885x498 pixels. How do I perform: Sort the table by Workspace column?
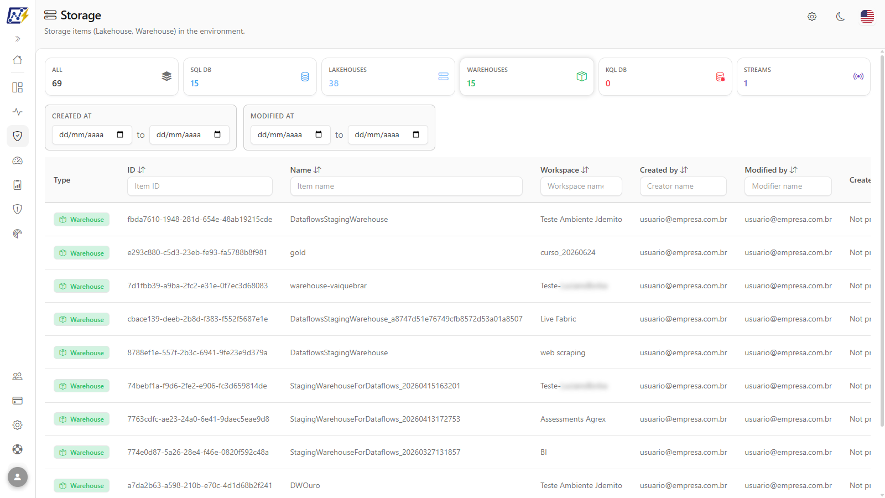[x=565, y=170]
